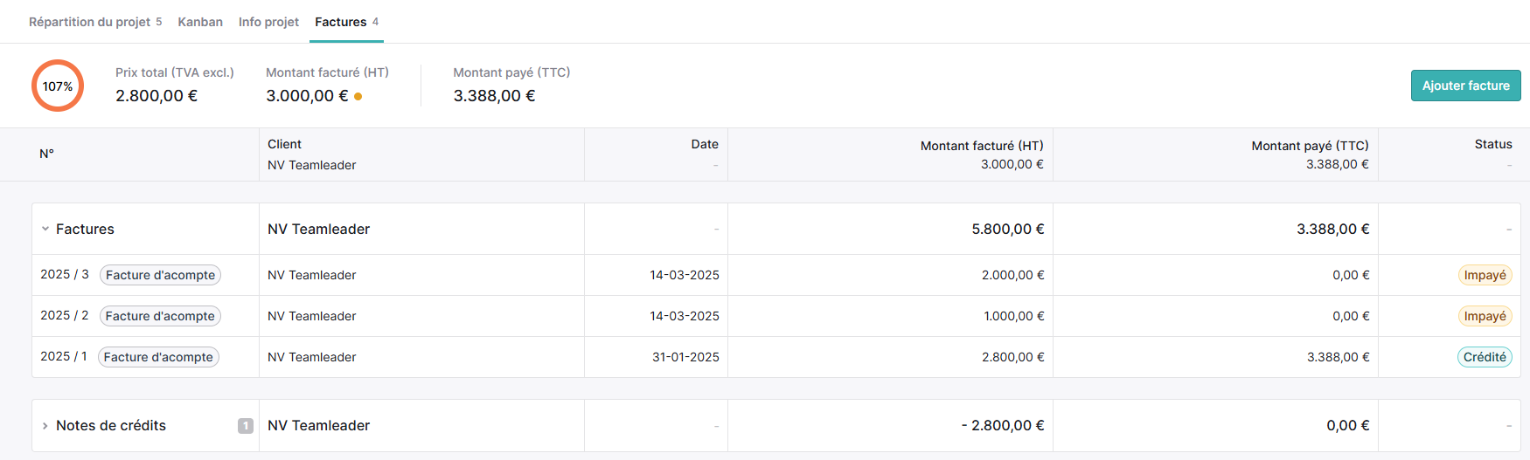Click the Impayé status badge of invoice 2025 / 3
Viewport: 1530px width, 460px height.
point(1485,275)
